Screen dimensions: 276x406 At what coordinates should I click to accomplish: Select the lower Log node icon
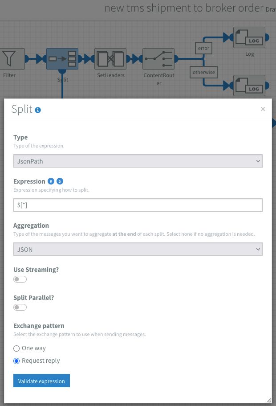point(249,85)
